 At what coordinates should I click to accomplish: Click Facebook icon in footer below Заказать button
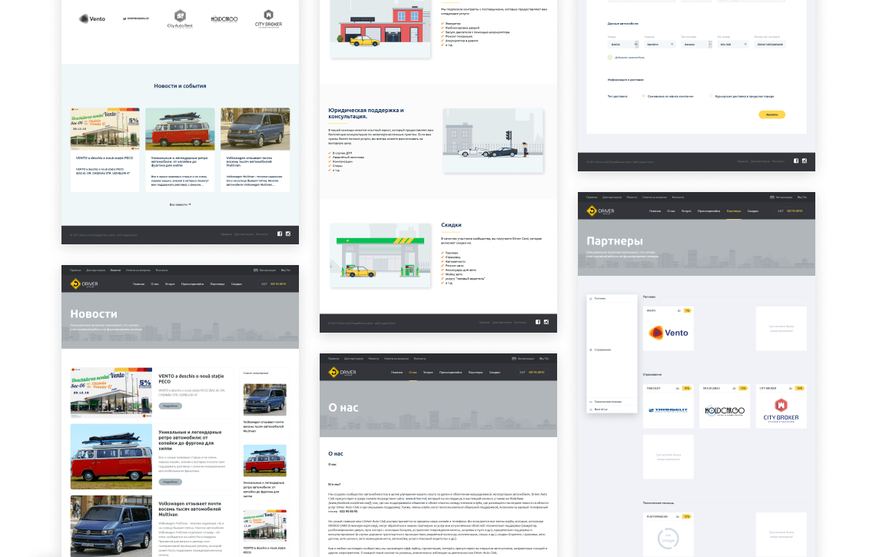tap(795, 161)
